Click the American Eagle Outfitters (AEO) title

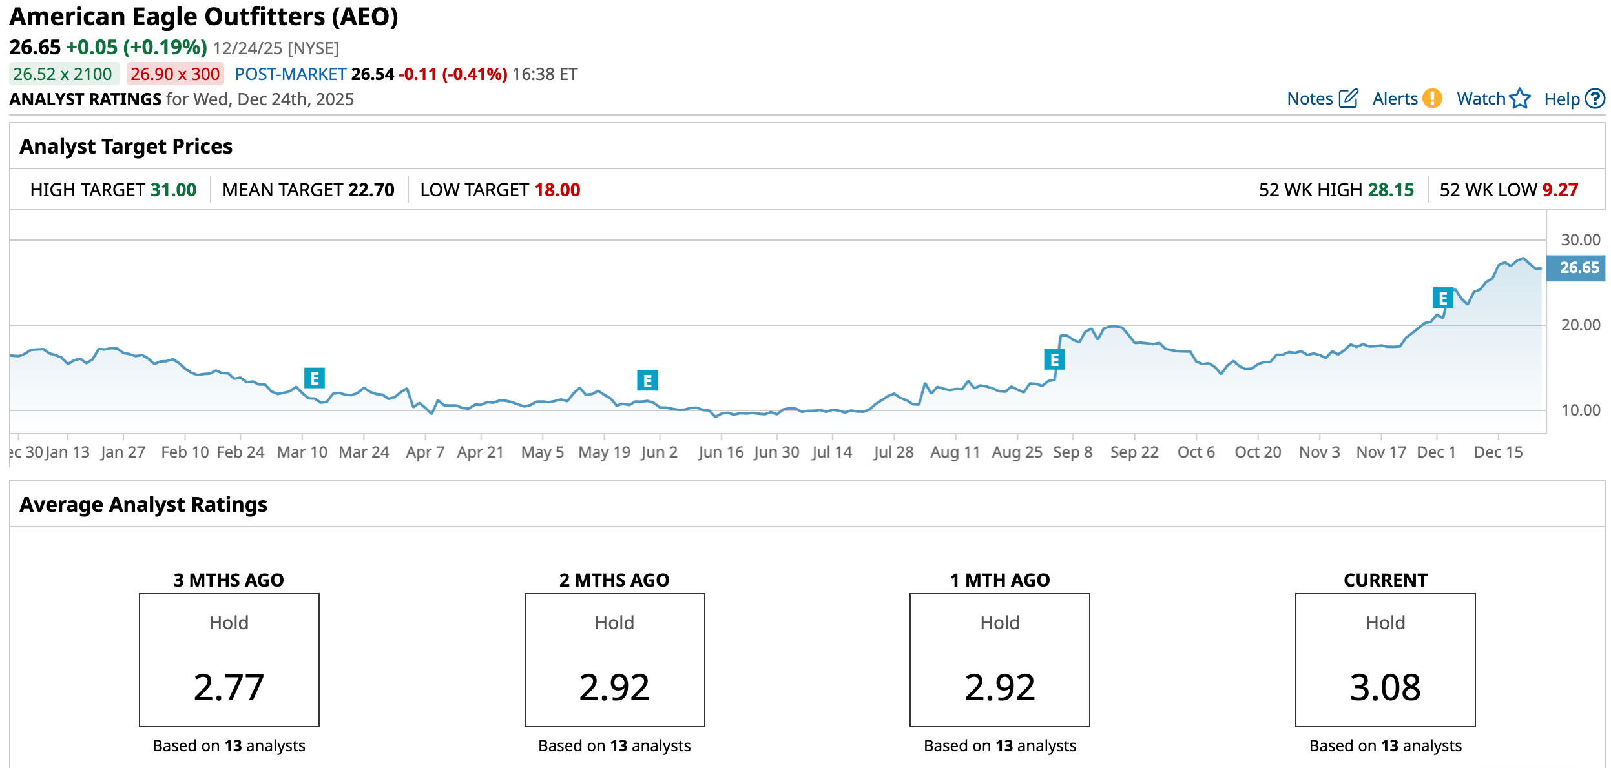pyautogui.click(x=203, y=17)
